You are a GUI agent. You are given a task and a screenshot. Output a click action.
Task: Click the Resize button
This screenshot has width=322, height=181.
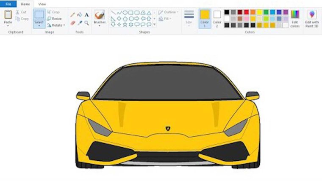point(54,19)
